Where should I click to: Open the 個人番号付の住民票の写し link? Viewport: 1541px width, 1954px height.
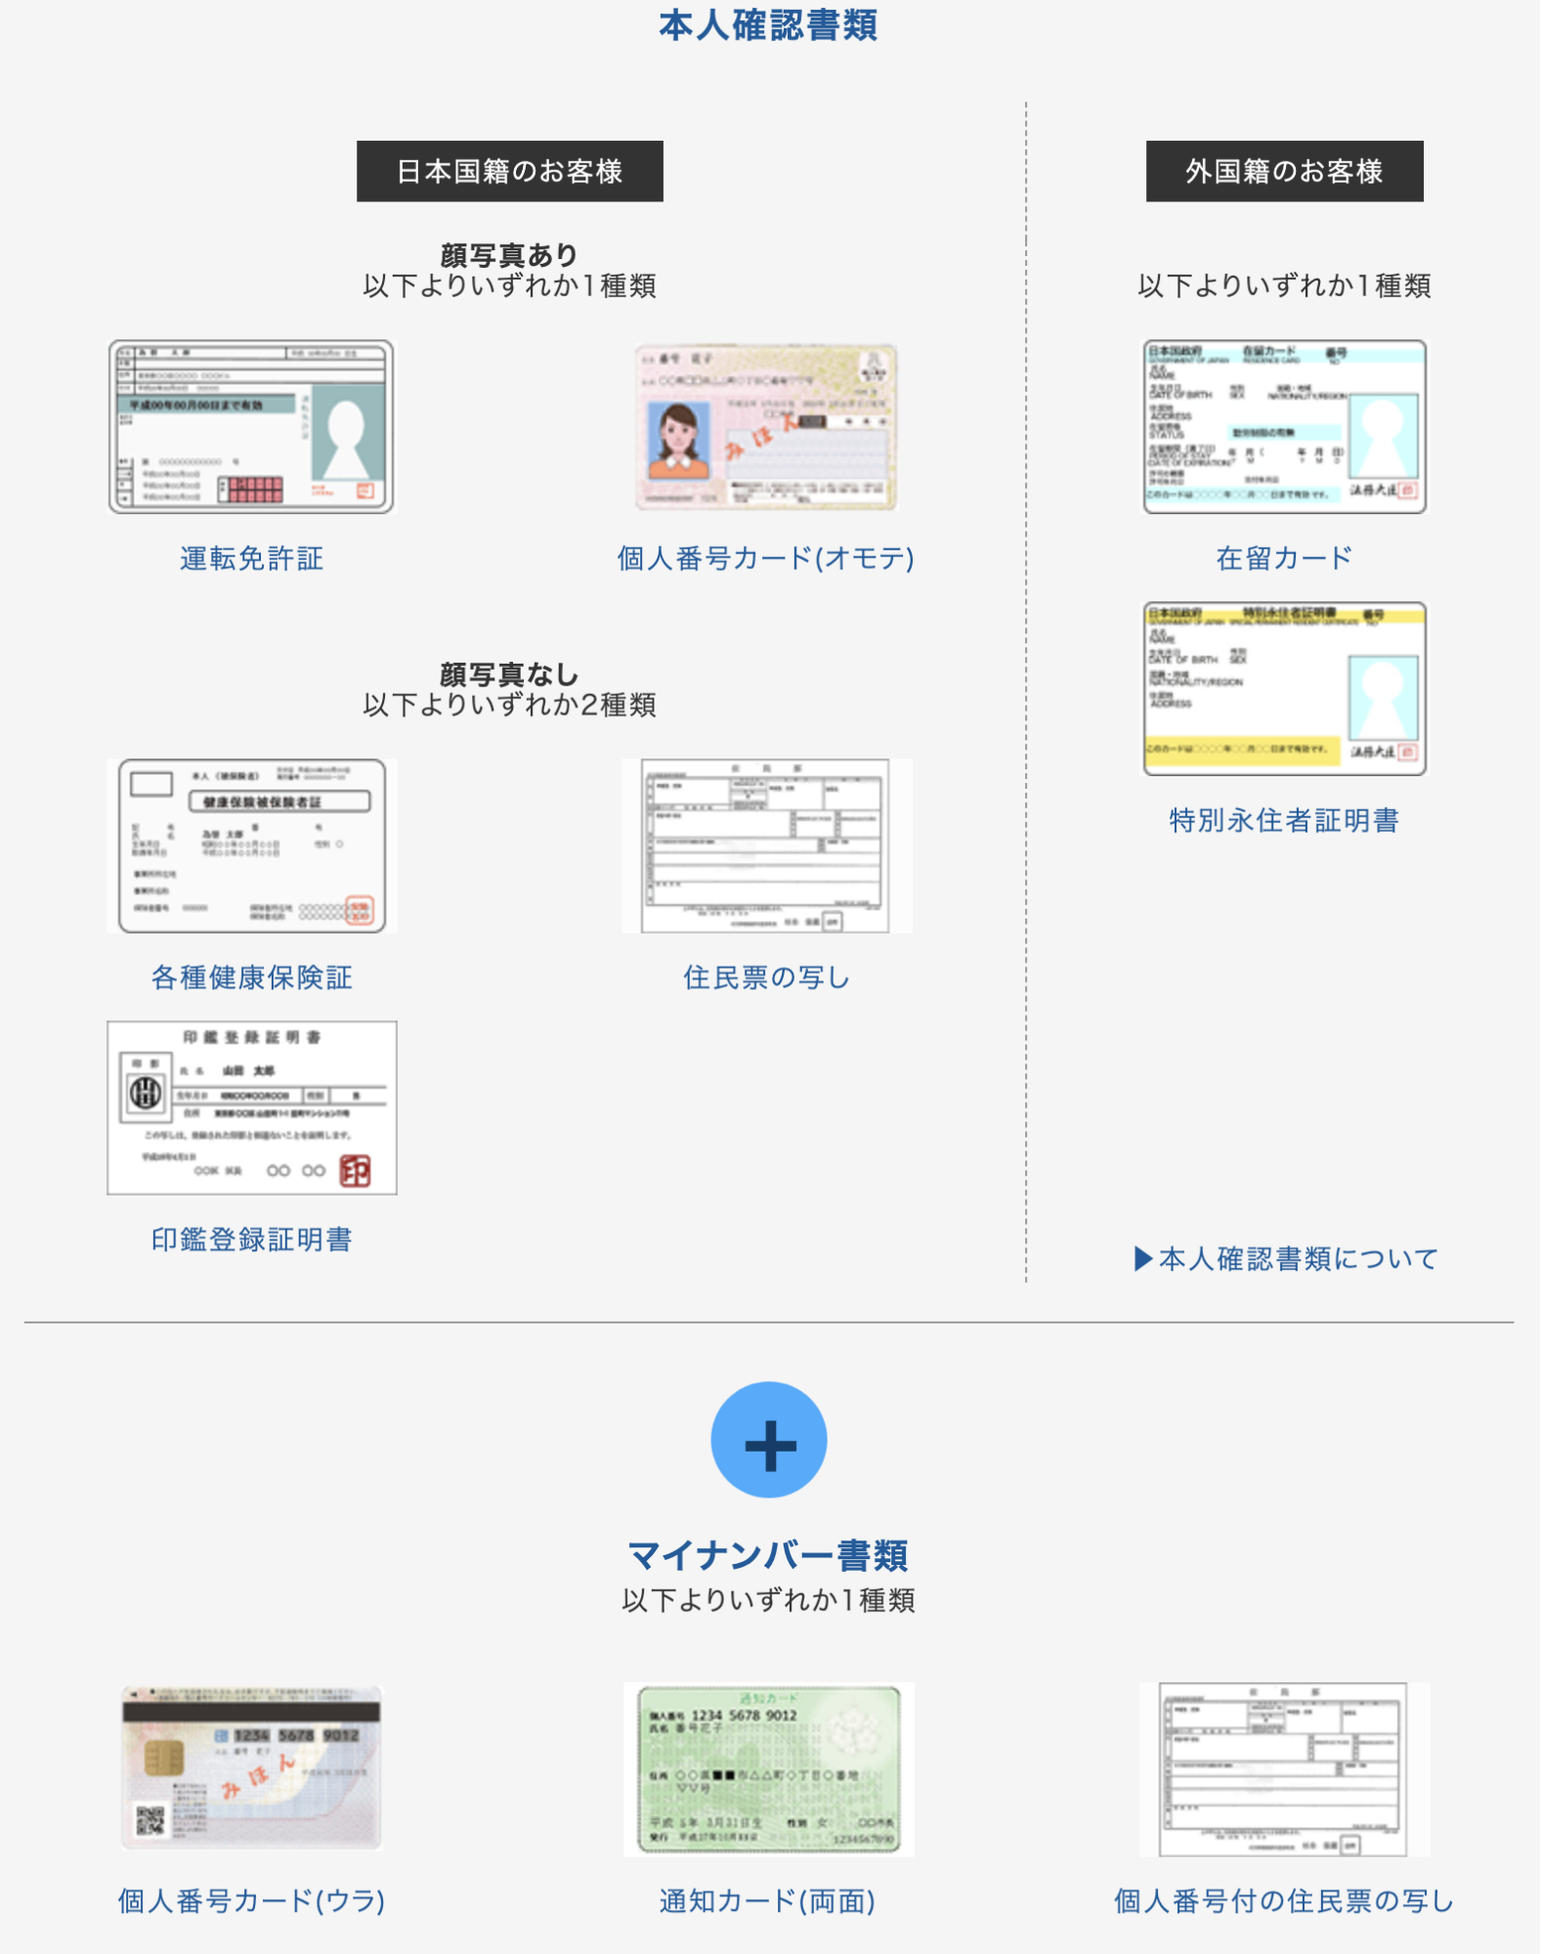(x=1284, y=1901)
